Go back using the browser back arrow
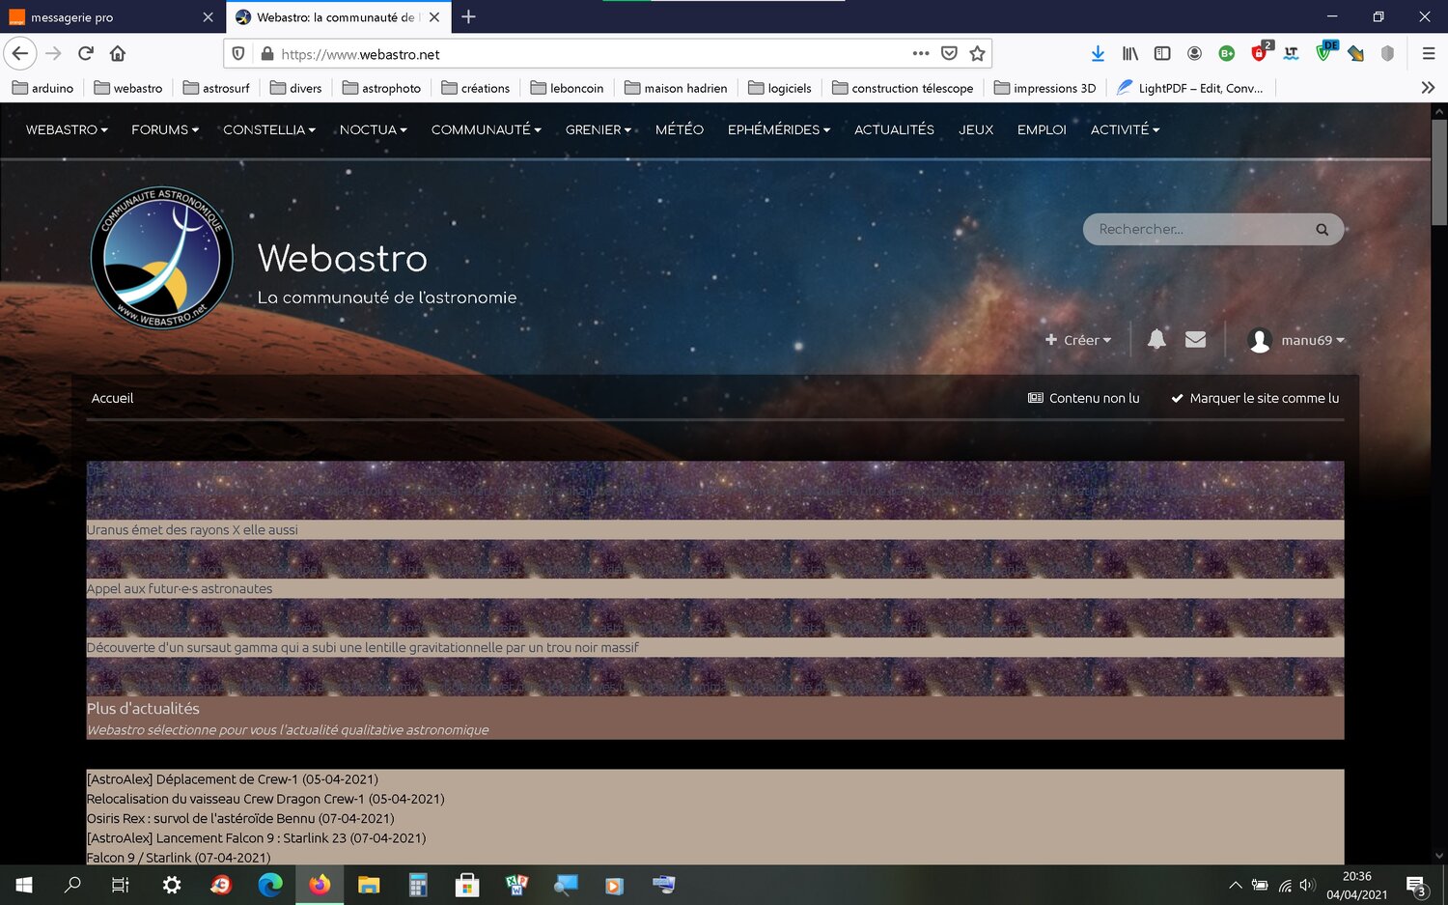 pyautogui.click(x=20, y=53)
